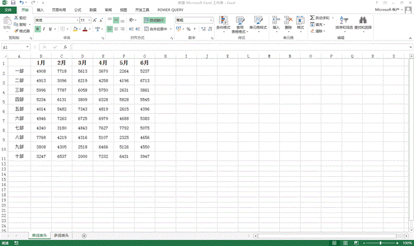
Task: Click the Format Painter (格式刷) icon
Action: 17,31
